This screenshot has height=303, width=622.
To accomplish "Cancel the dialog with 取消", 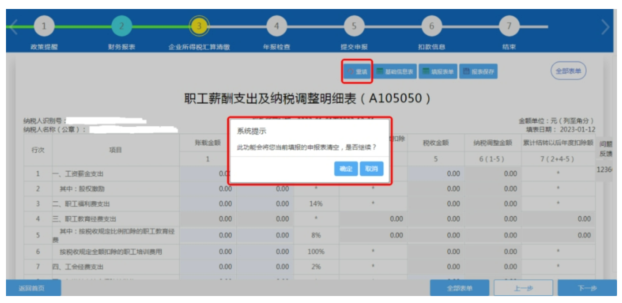I will [x=371, y=169].
